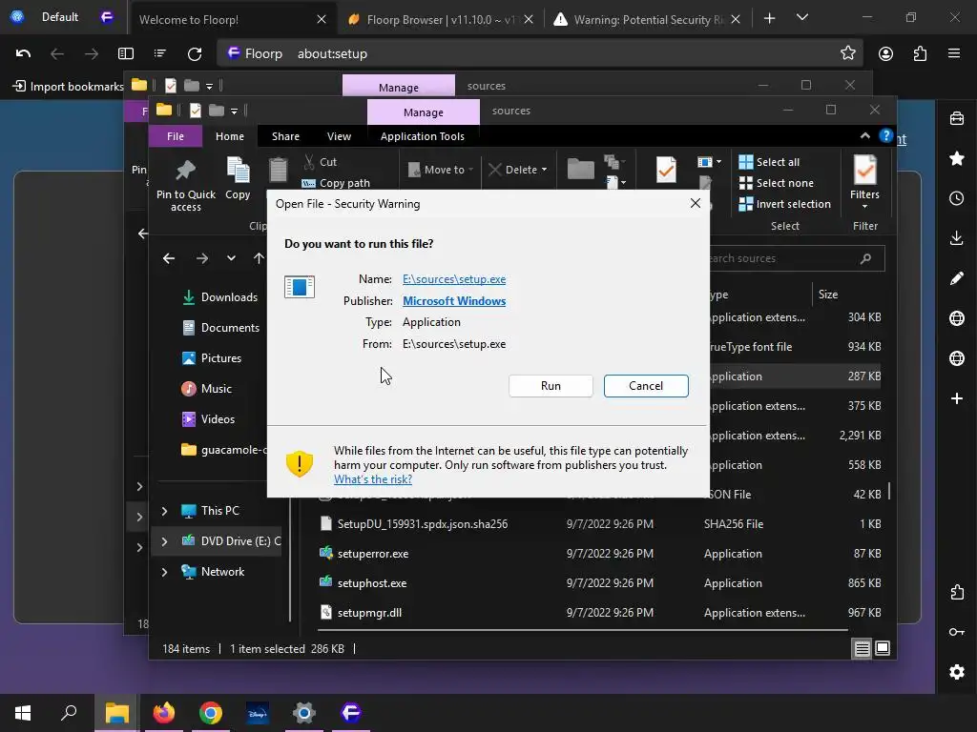Open Pictures in the navigation pane
Screen dimensions: 977x732
[x=212, y=358]
